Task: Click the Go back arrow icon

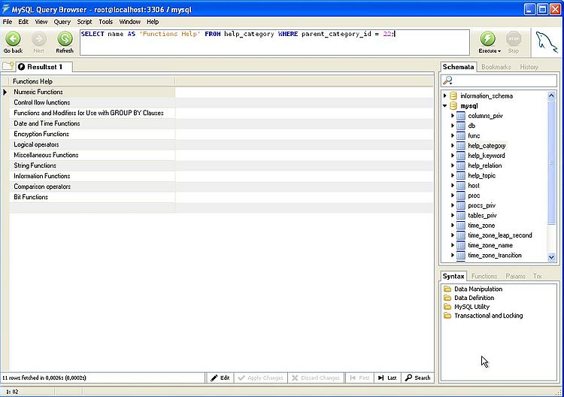Action: point(13,38)
